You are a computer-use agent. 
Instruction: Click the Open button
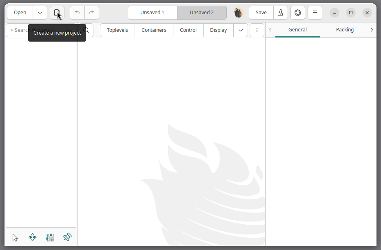[x=20, y=13]
